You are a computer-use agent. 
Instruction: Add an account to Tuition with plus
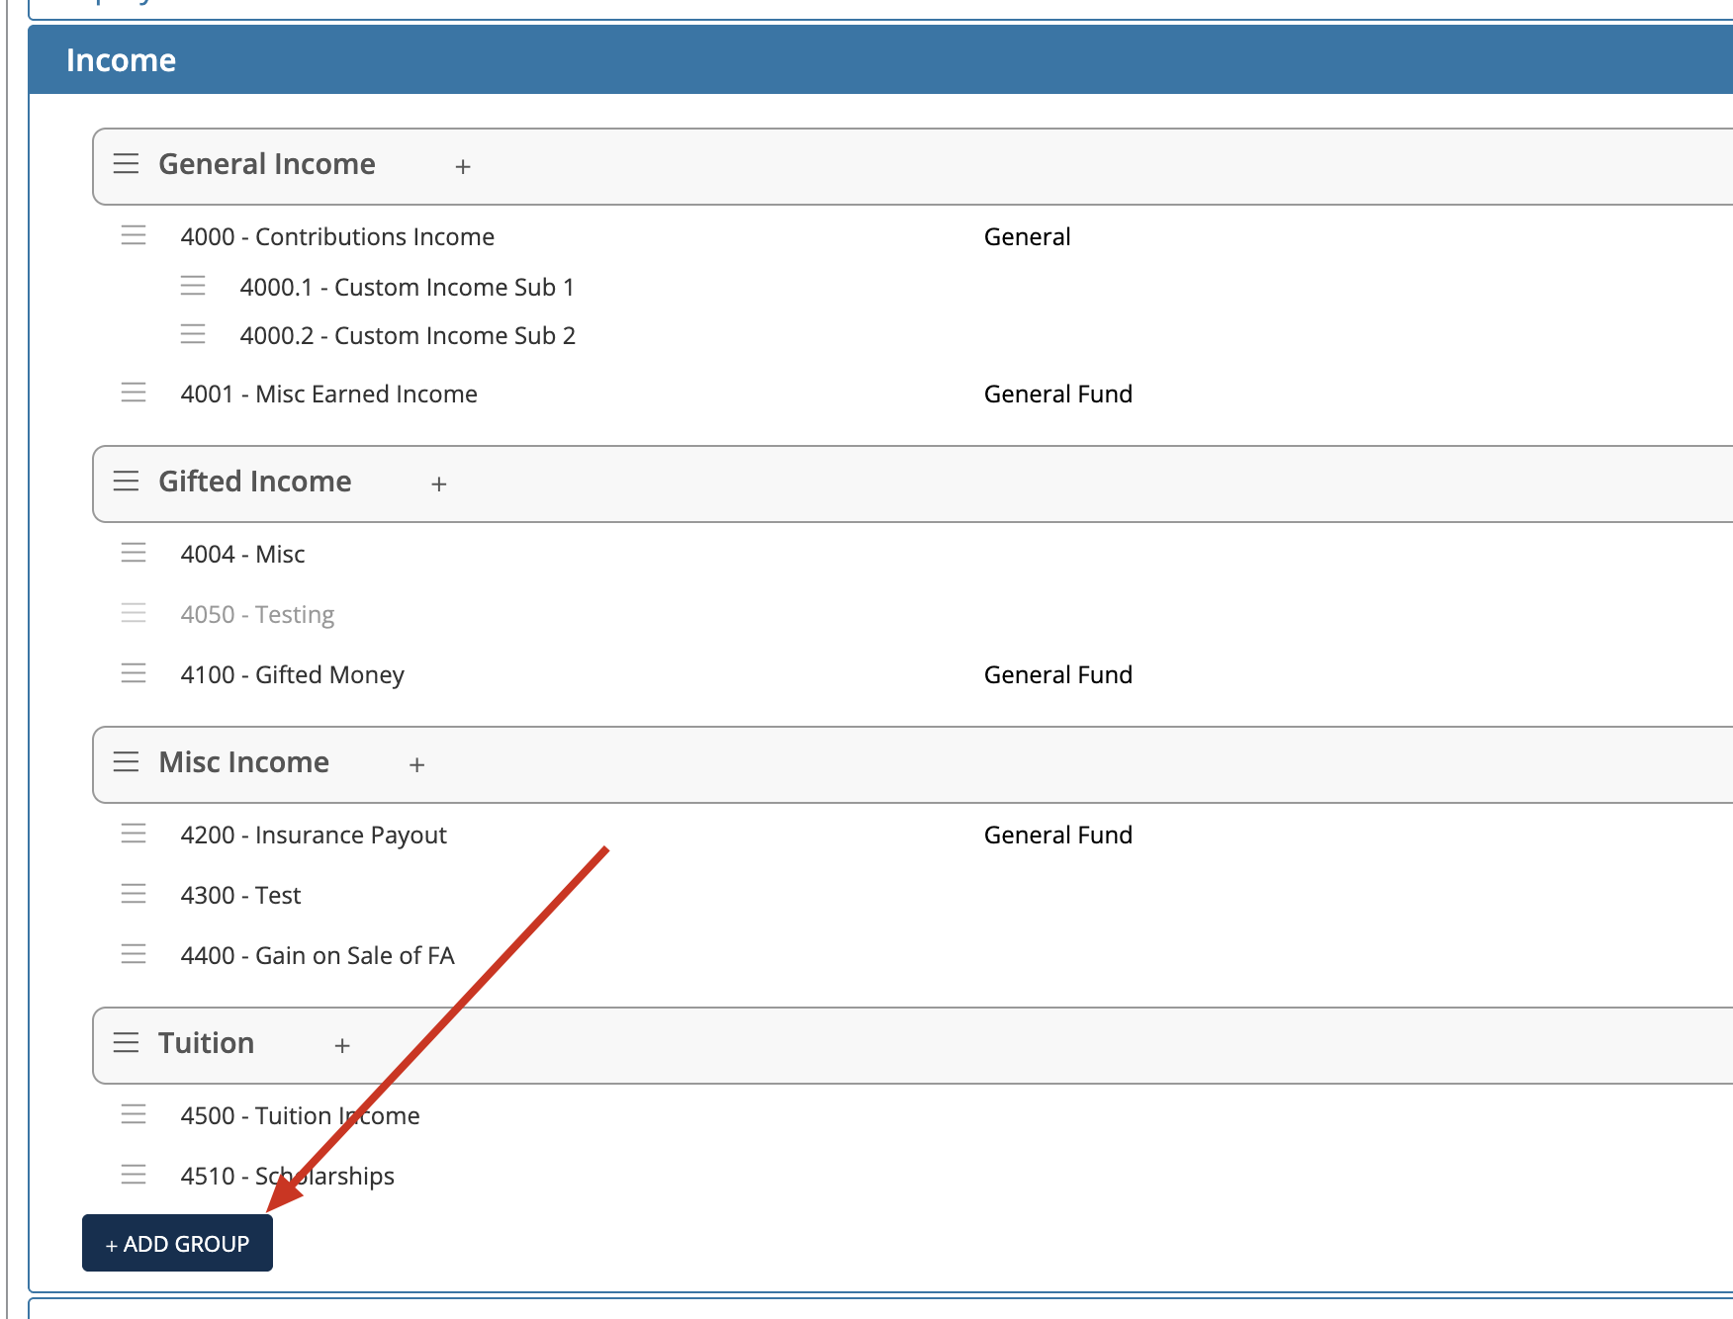[342, 1046]
